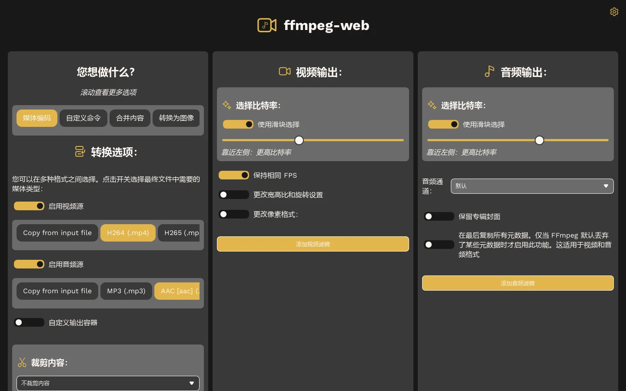Click the scissors icon beside 裁剪内容
The image size is (626, 391).
click(22, 362)
